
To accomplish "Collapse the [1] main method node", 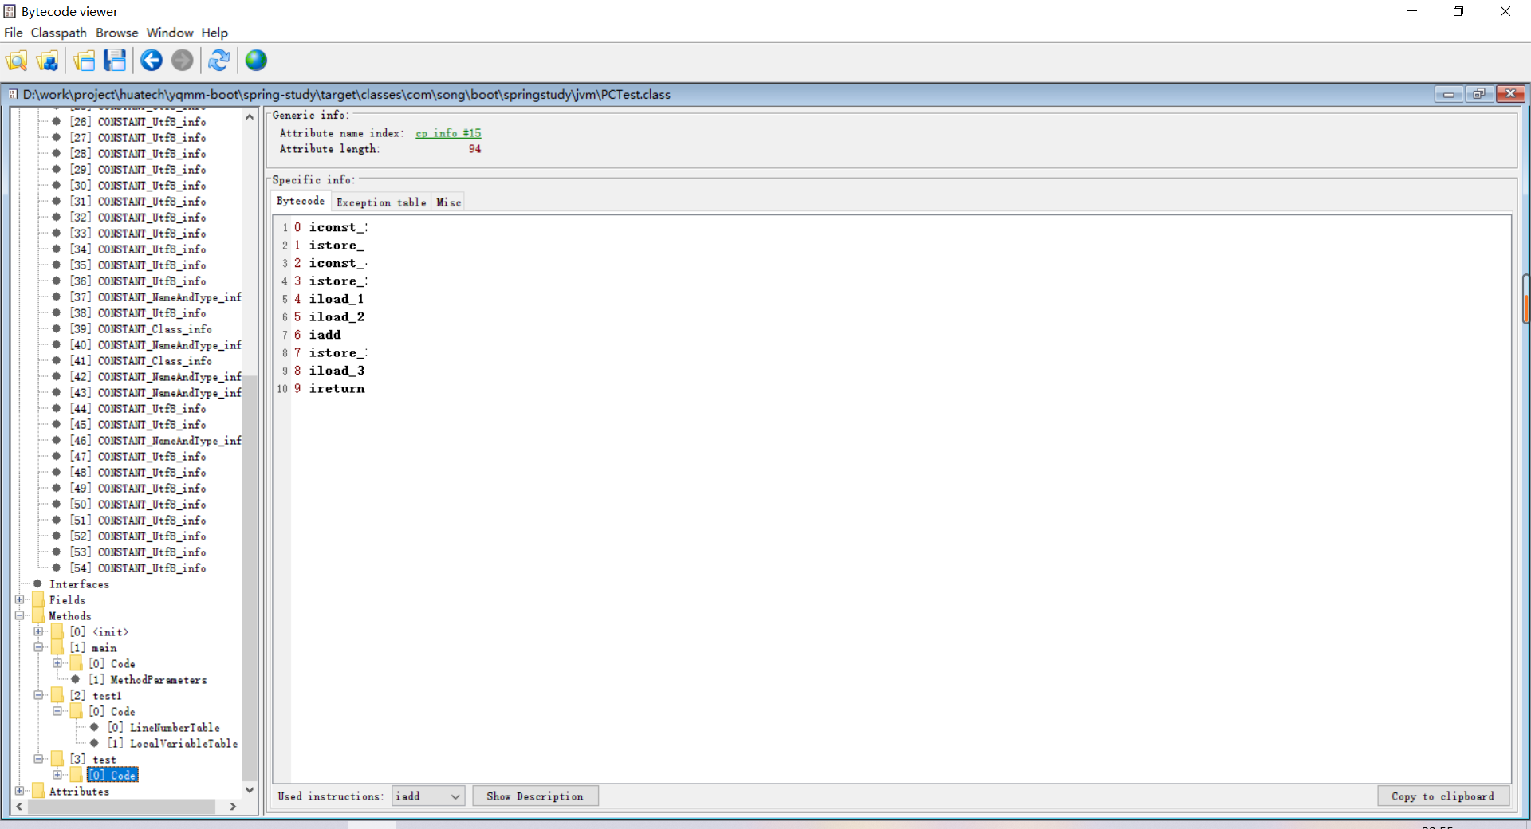I will pos(38,647).
